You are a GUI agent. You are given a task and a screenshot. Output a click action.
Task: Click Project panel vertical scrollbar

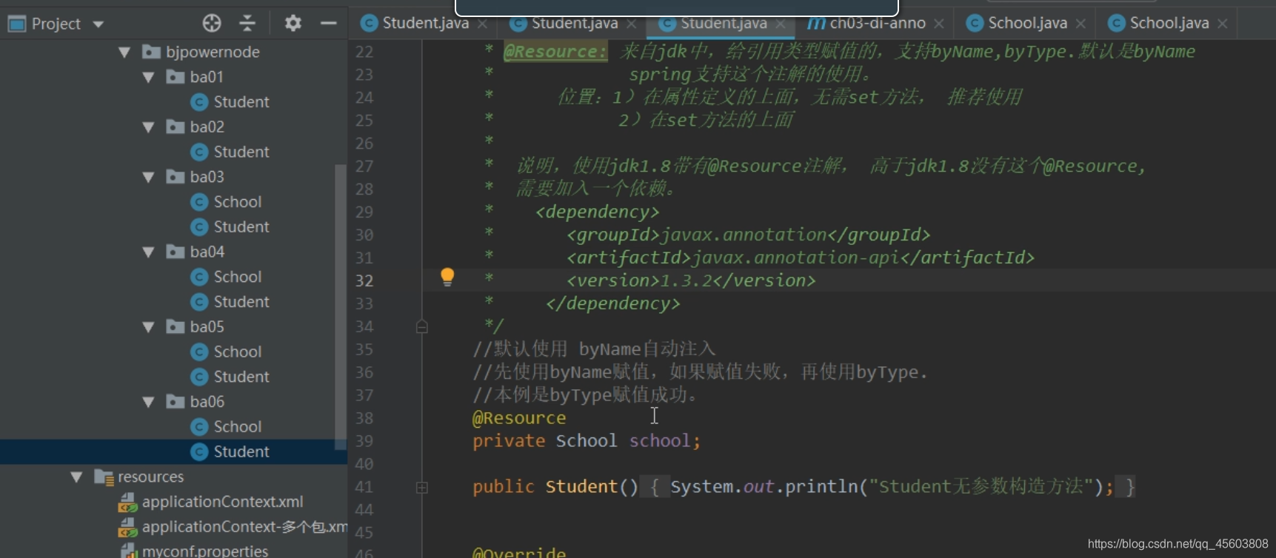(x=341, y=306)
